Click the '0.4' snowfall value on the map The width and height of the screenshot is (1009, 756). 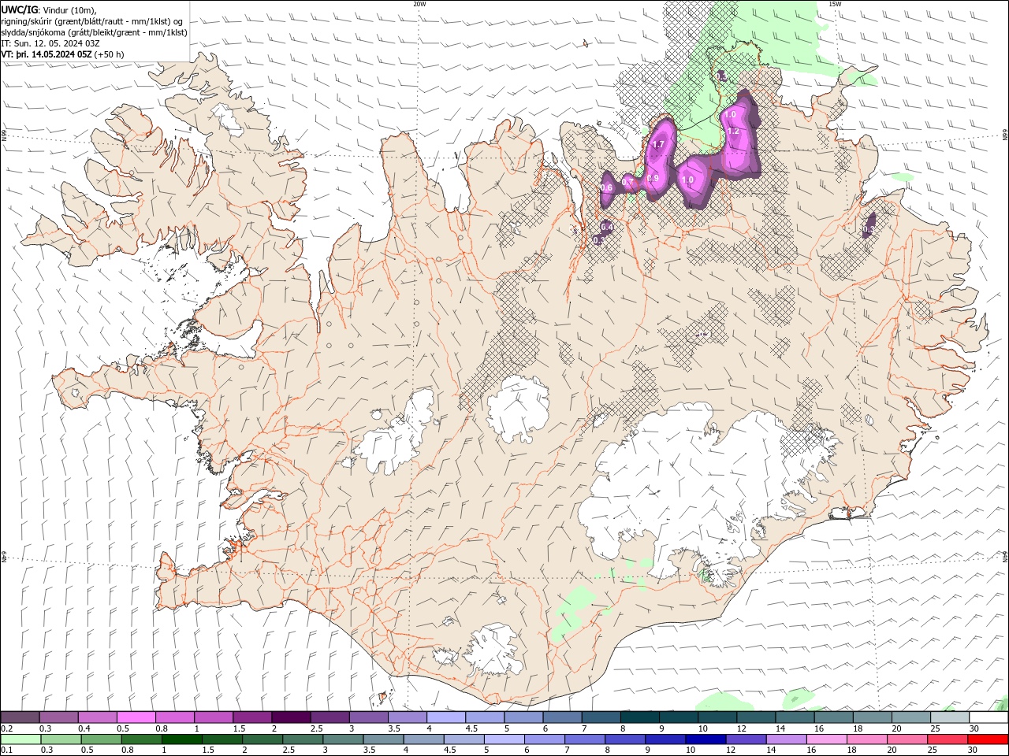[607, 227]
